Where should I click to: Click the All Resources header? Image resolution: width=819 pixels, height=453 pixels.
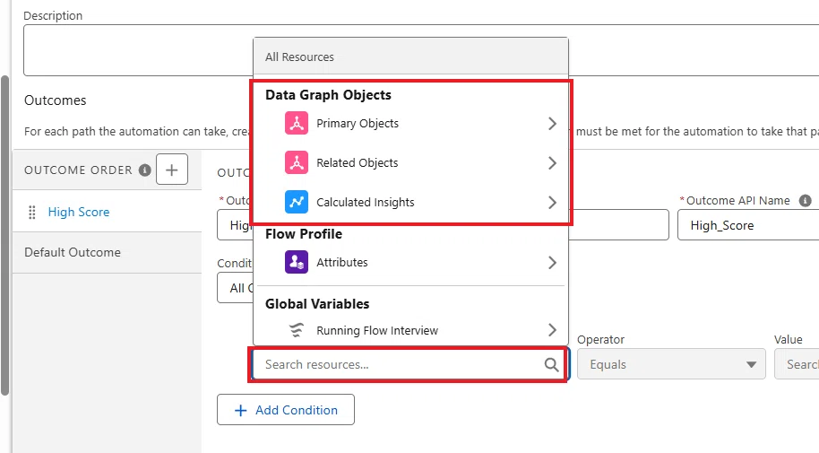tap(410, 57)
